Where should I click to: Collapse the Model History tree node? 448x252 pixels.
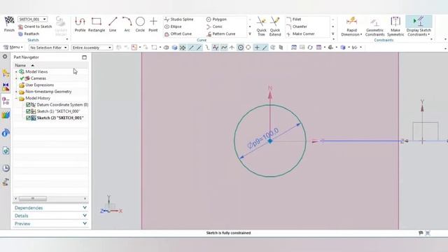tap(16, 98)
